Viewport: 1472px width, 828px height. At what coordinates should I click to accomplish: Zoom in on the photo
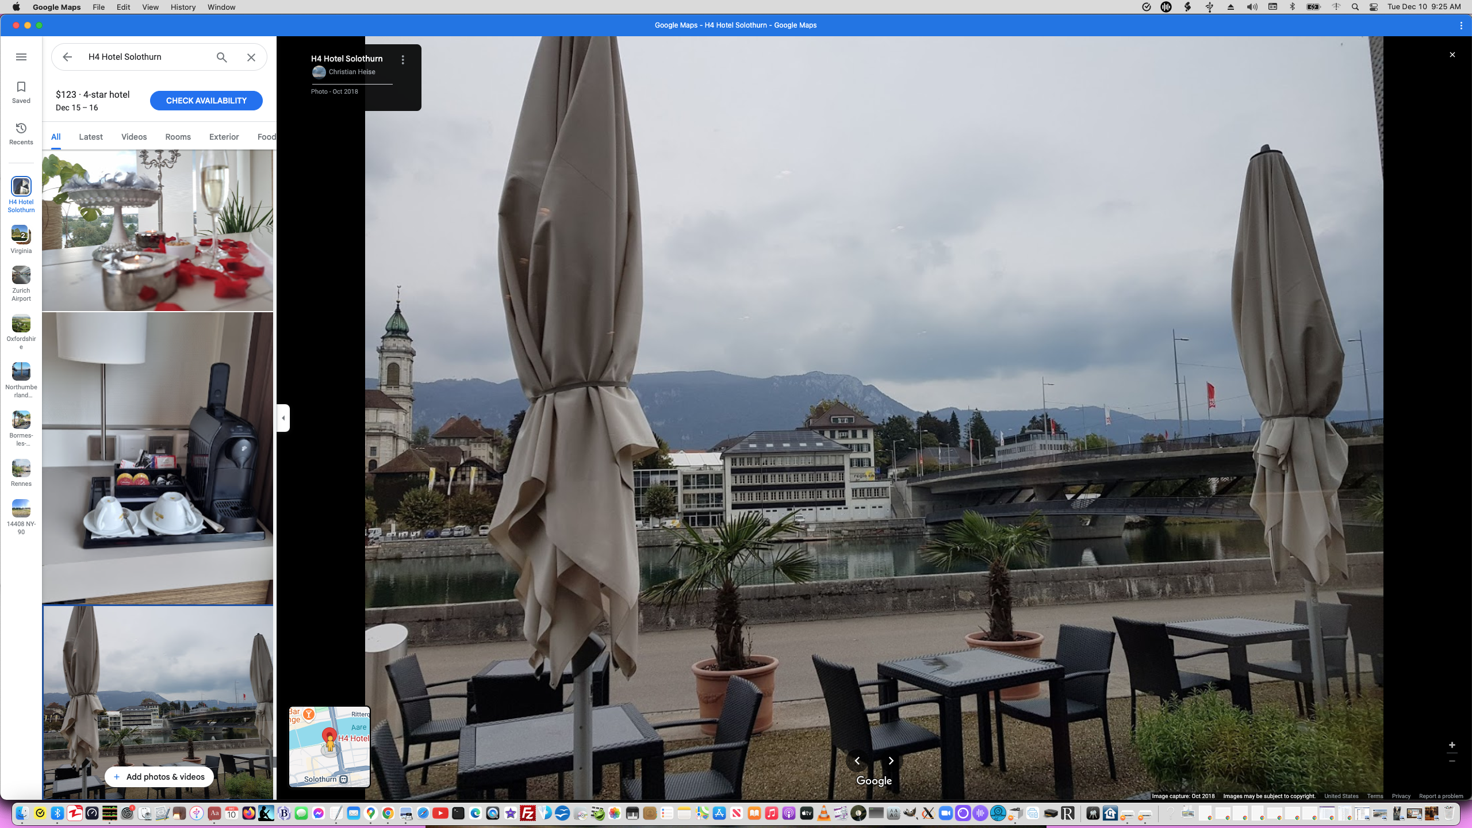[1452, 745]
